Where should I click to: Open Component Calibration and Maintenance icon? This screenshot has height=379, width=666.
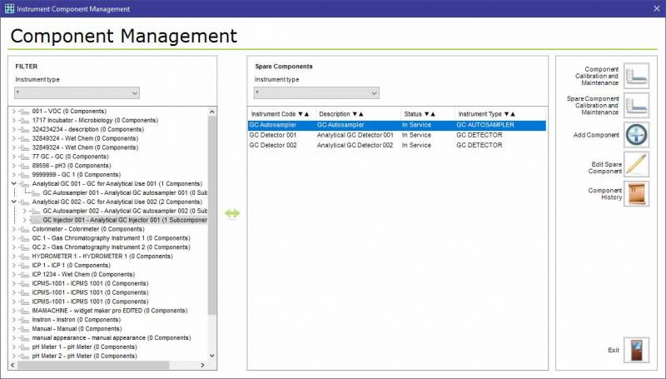tap(636, 77)
